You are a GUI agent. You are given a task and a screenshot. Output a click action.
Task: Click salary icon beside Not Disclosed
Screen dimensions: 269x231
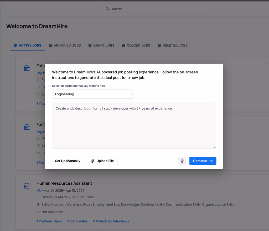coord(38,212)
